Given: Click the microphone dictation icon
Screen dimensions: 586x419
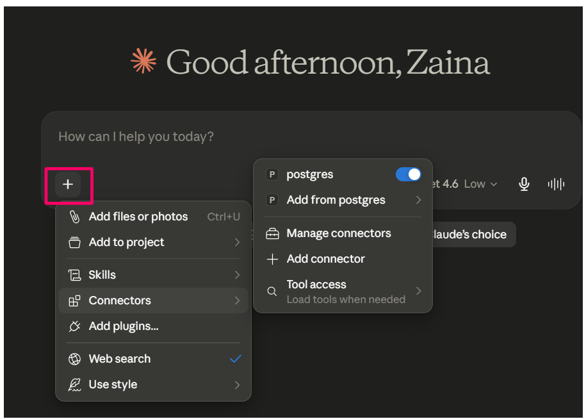Looking at the screenshot, I should 524,184.
